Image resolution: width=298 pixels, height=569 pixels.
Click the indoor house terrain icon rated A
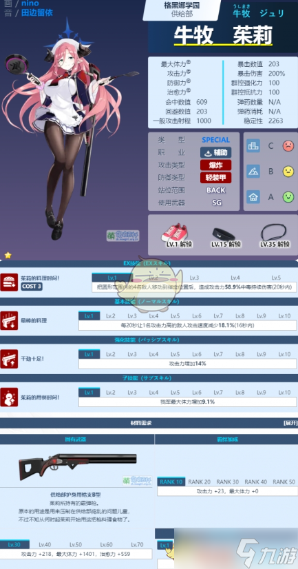point(253,197)
